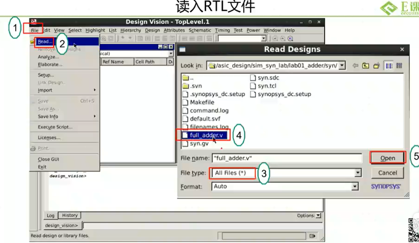Click zoom in toolbar icon
Screen dimensions: 419x243
point(275,39)
